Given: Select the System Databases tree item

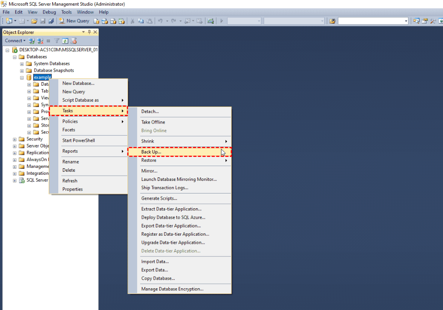Looking at the screenshot, I should click(52, 64).
